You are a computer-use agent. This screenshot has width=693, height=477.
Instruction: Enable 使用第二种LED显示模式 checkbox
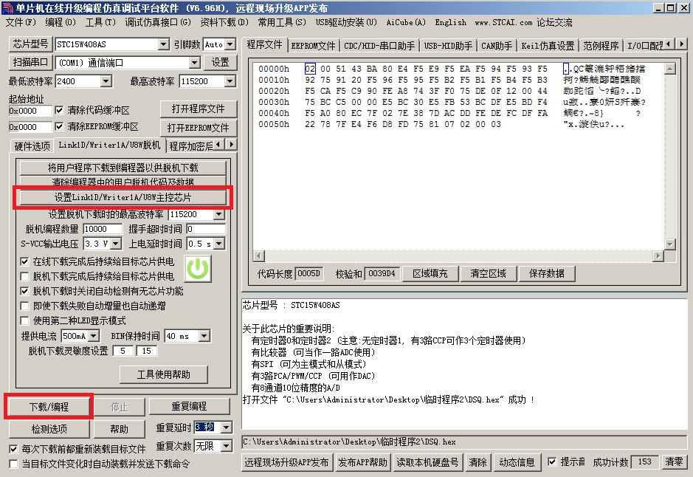click(x=25, y=320)
